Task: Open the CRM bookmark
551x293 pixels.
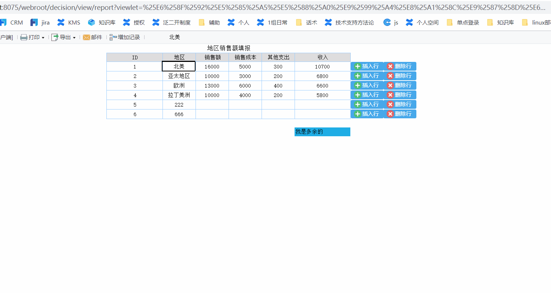Action: [x=12, y=22]
